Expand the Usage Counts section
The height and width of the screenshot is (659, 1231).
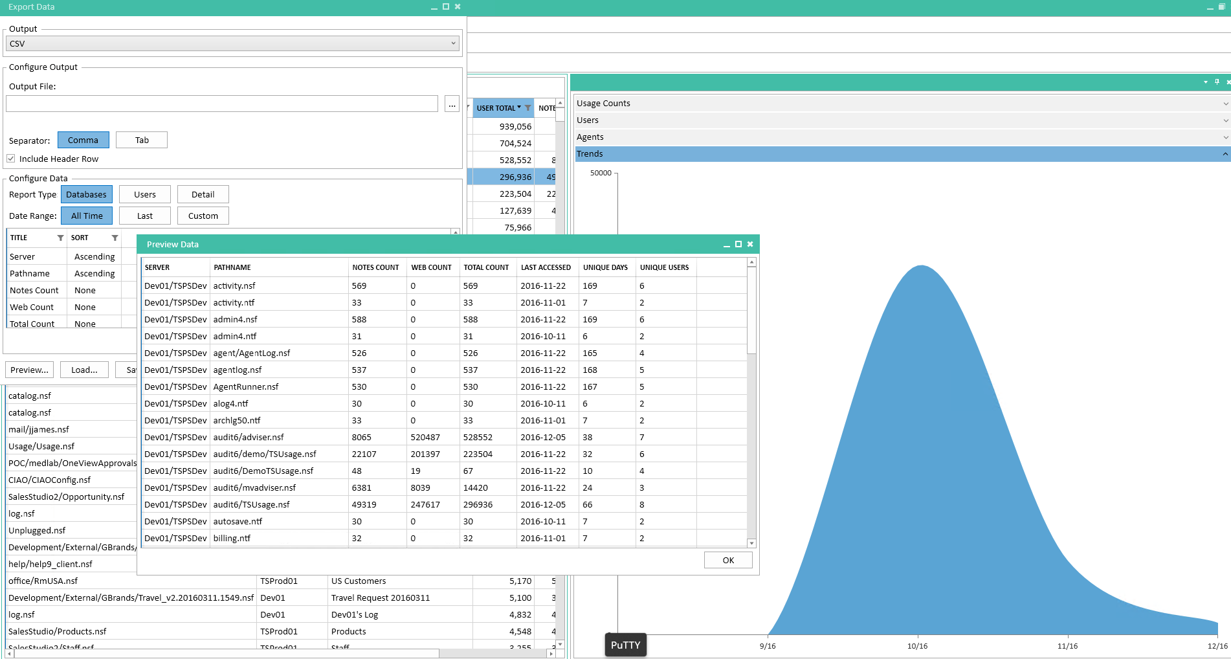pyautogui.click(x=902, y=103)
